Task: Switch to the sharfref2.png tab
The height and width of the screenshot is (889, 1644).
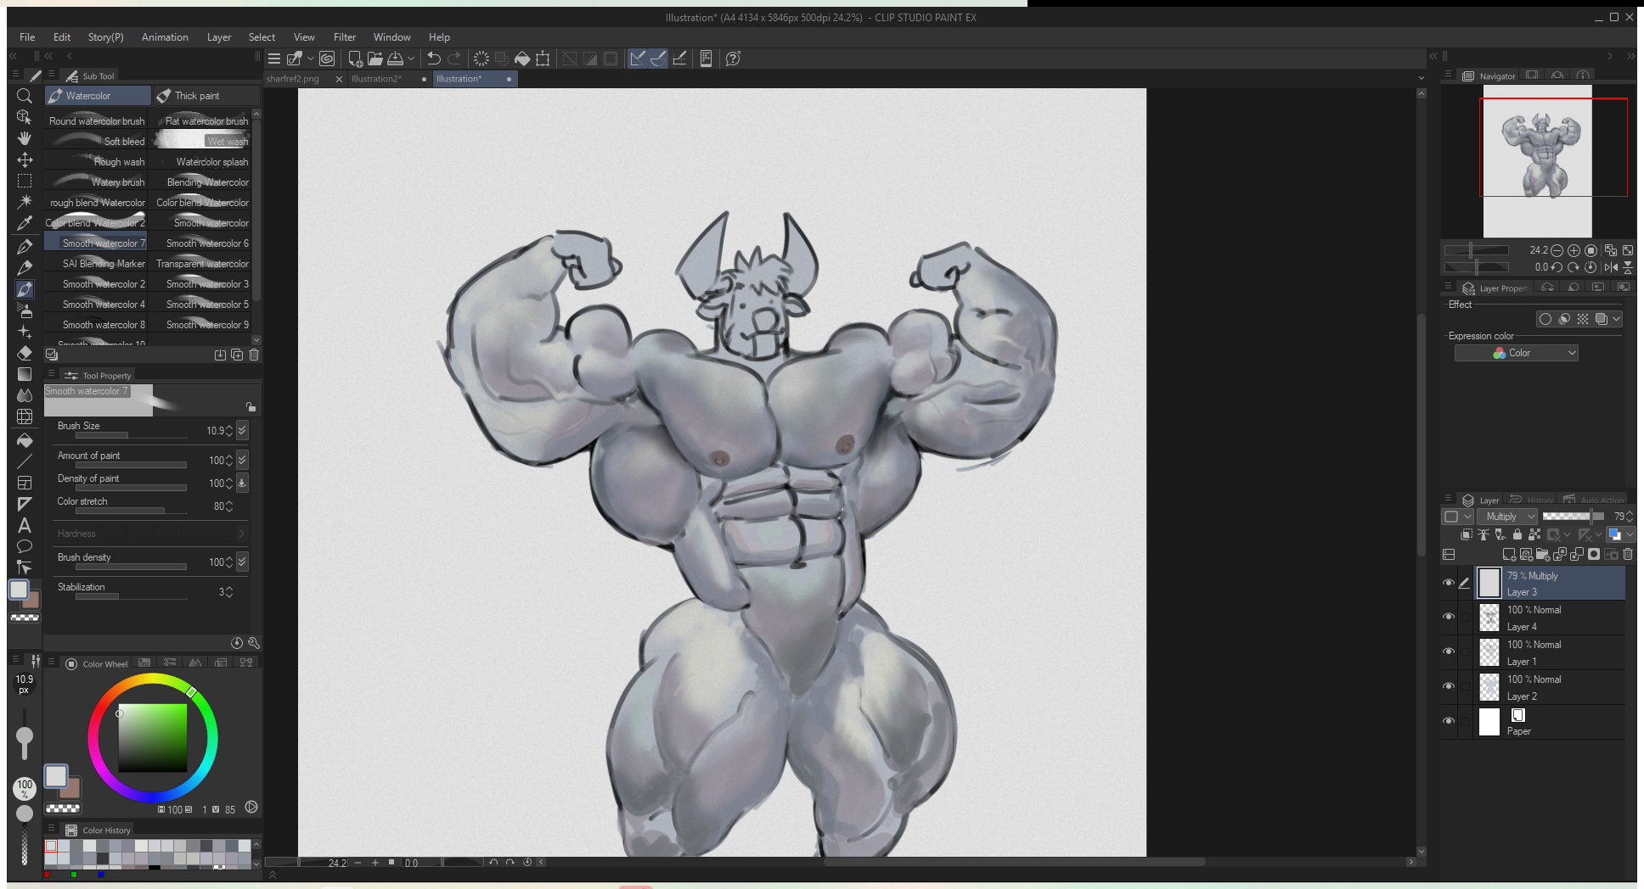Action: pyautogui.click(x=294, y=79)
